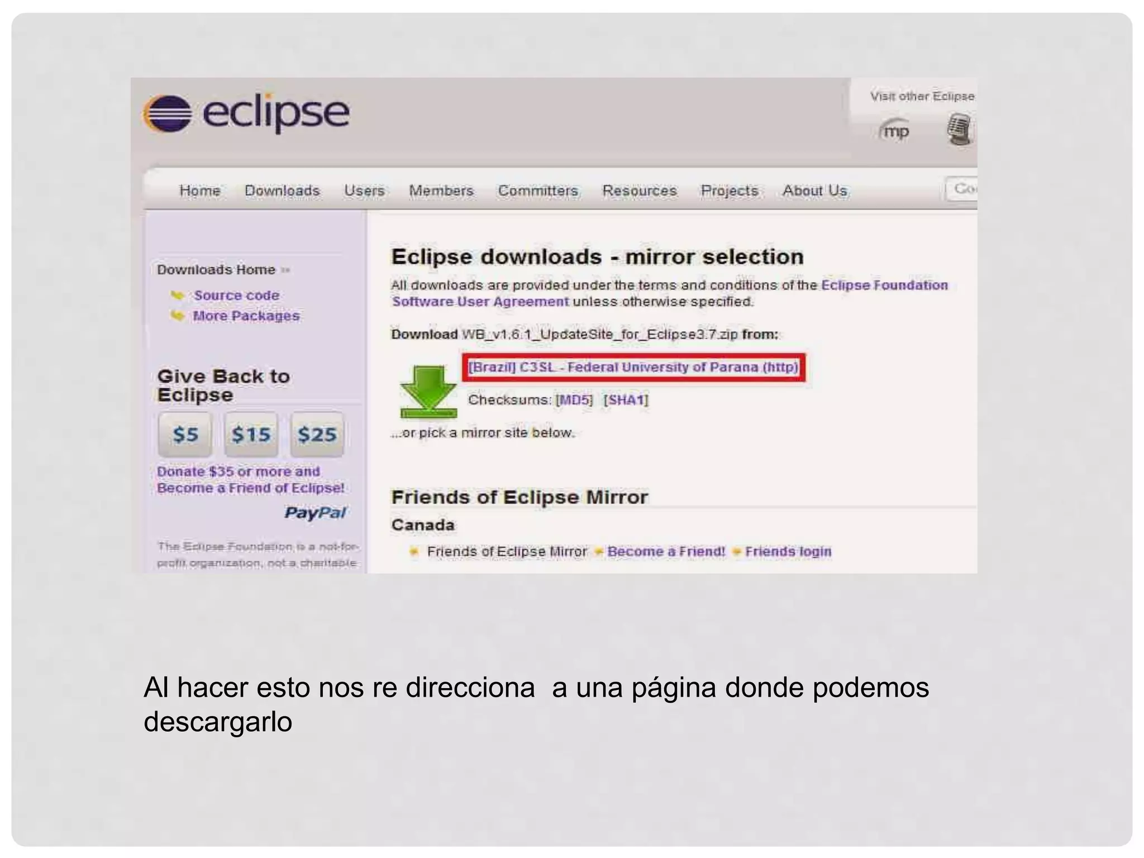
Task: Select the Committers menu item
Action: 538,190
